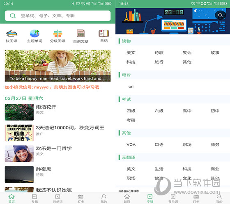The width and height of the screenshot is (230, 204).
Task: Select 科技 under 无翻译
Action: tap(187, 169)
